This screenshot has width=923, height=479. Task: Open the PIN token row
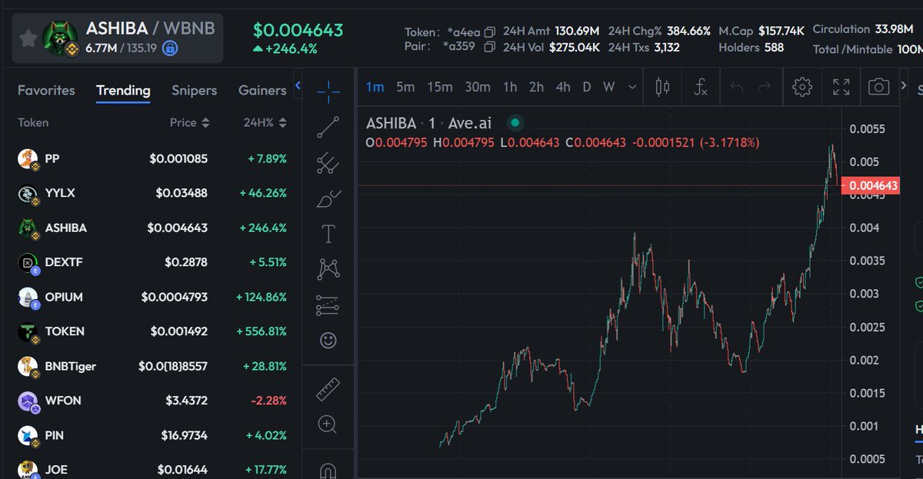[x=152, y=435]
